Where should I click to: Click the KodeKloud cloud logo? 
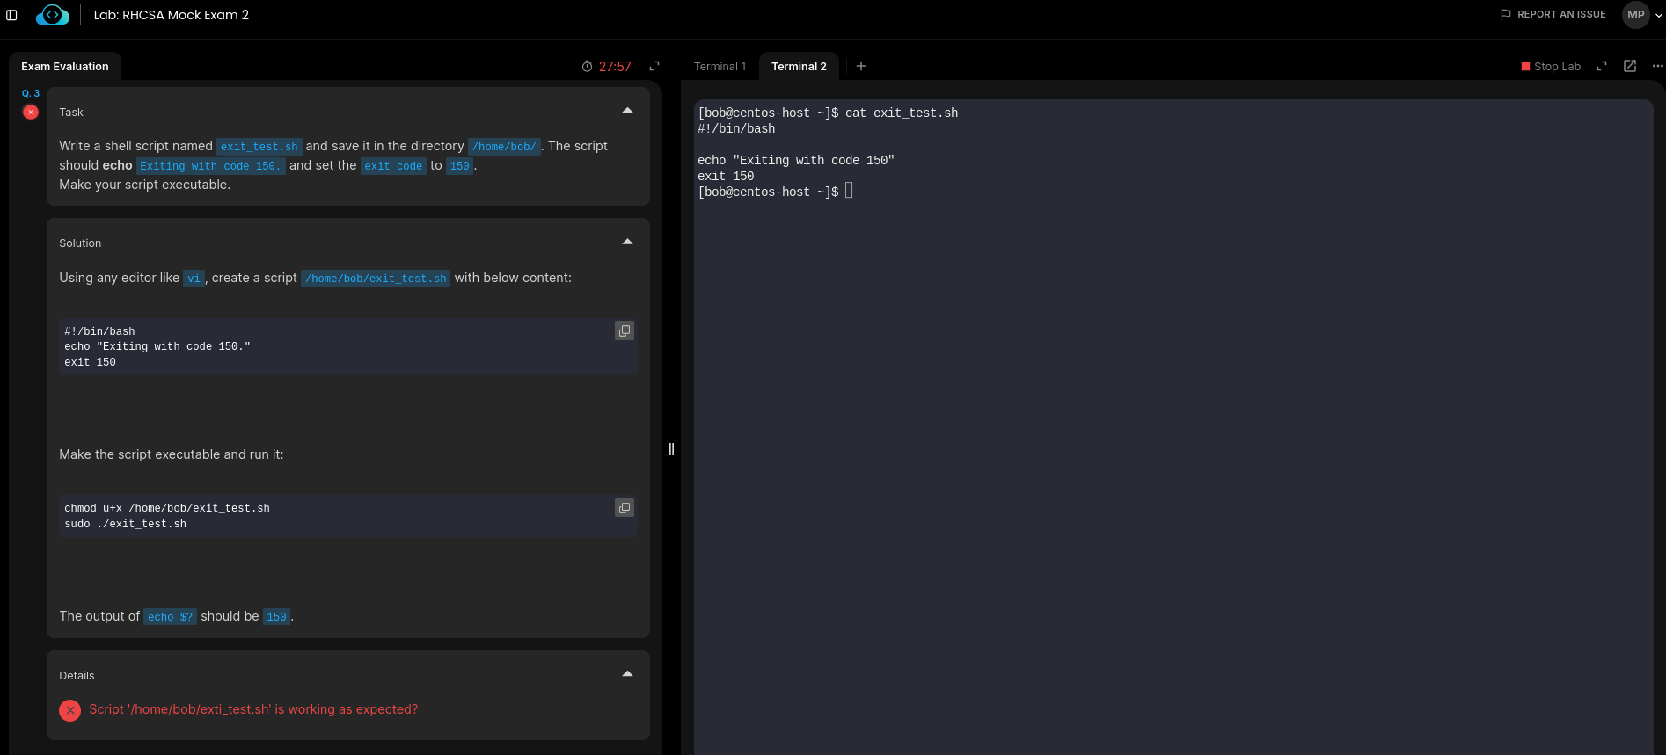(x=53, y=15)
